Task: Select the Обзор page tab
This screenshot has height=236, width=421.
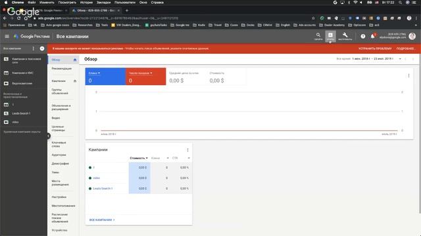Action: [63, 60]
